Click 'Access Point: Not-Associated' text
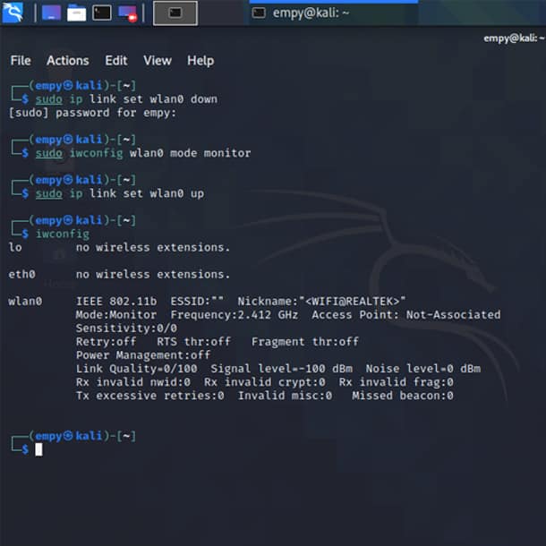The height and width of the screenshot is (546, 546). pyautogui.click(x=406, y=315)
